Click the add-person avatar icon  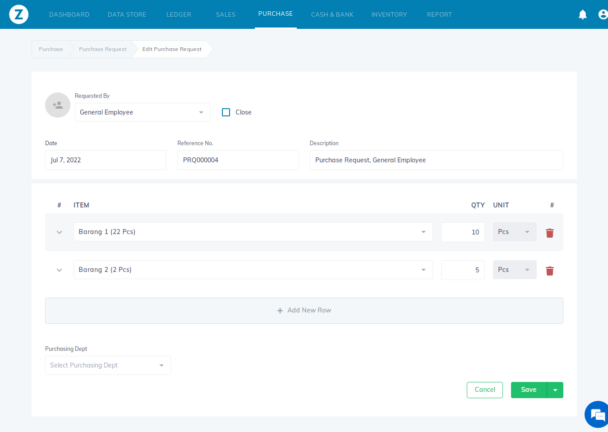(x=58, y=105)
